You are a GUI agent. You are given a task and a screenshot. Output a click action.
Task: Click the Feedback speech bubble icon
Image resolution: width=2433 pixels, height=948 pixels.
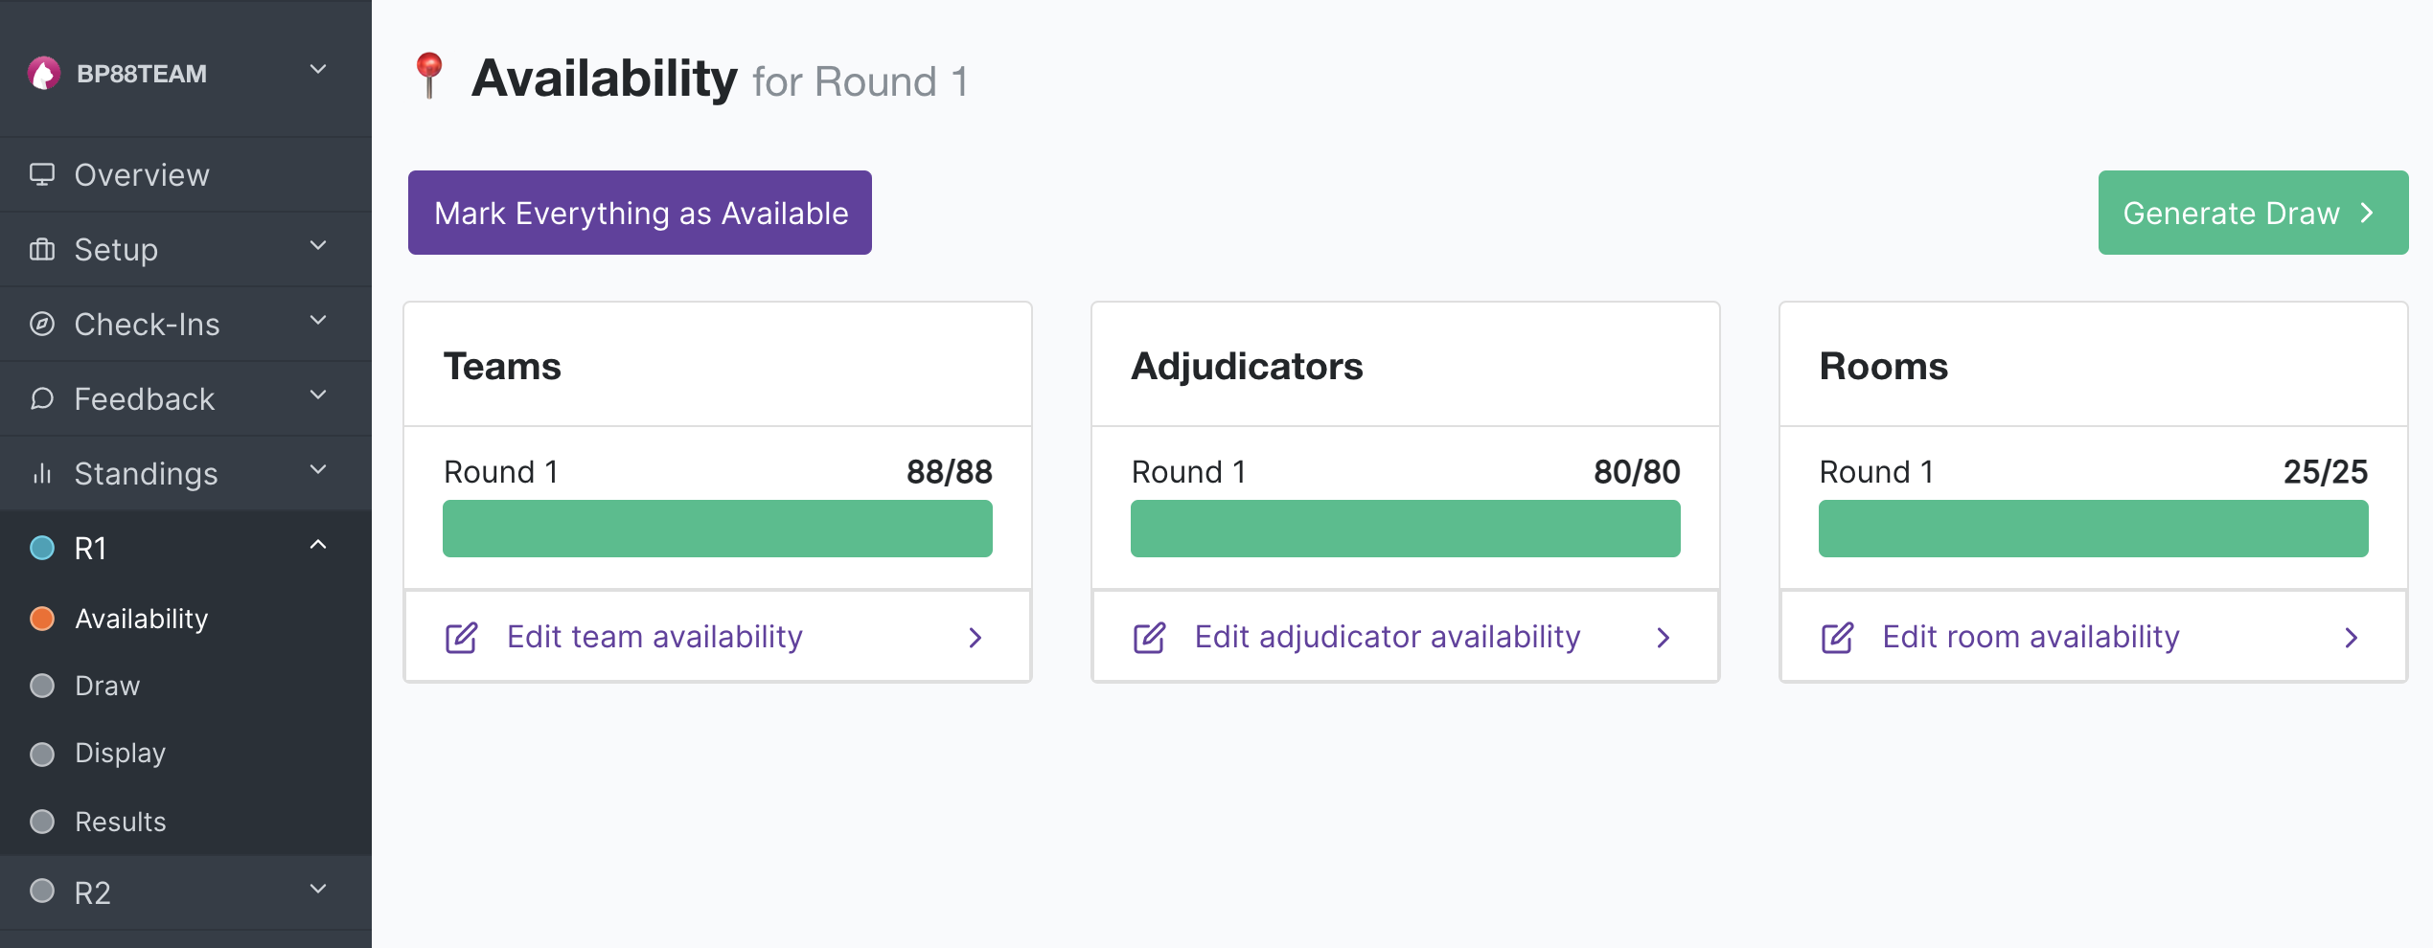(42, 398)
